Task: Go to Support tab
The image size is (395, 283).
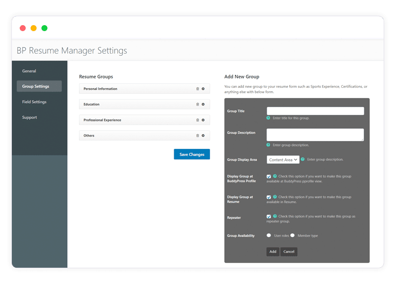Action: pos(30,117)
